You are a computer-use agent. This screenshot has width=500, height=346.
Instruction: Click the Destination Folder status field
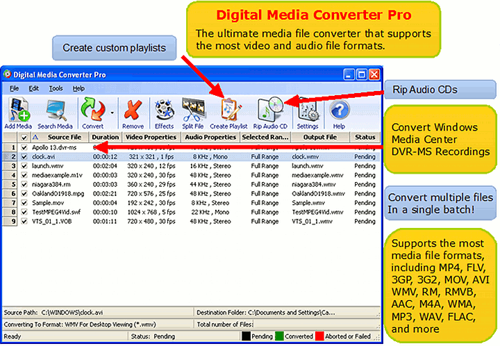pyautogui.click(x=287, y=313)
